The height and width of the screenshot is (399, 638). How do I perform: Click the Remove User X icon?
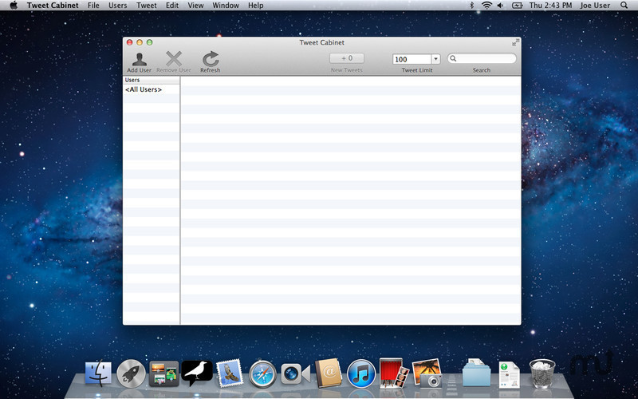pyautogui.click(x=173, y=59)
